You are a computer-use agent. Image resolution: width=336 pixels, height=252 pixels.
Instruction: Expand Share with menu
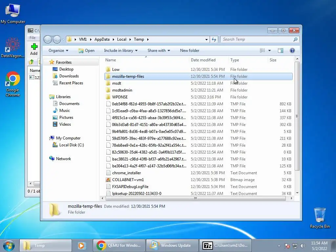click(x=159, y=51)
